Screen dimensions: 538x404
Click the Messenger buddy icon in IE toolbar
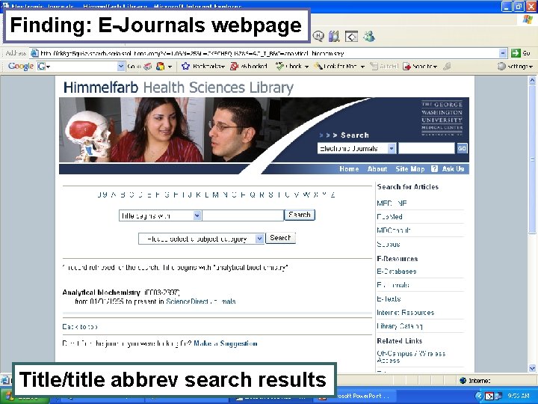[370, 36]
